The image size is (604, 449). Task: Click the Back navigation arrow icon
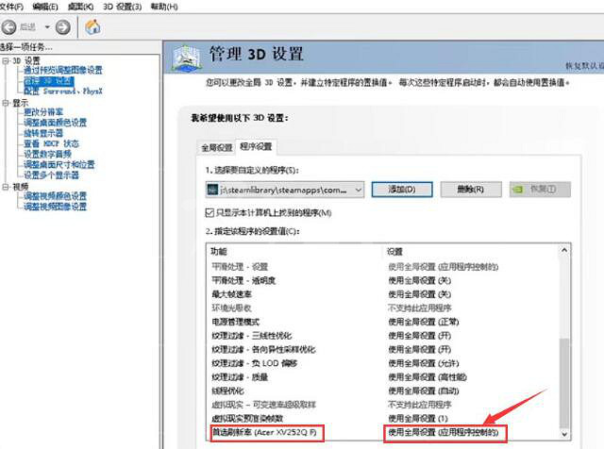coord(8,27)
